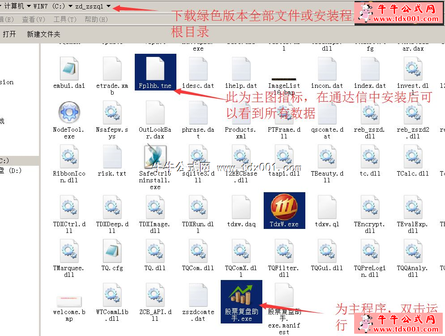445x336 pixels.
Task: Select the NodeTool.exe gear icon
Action: point(69,113)
